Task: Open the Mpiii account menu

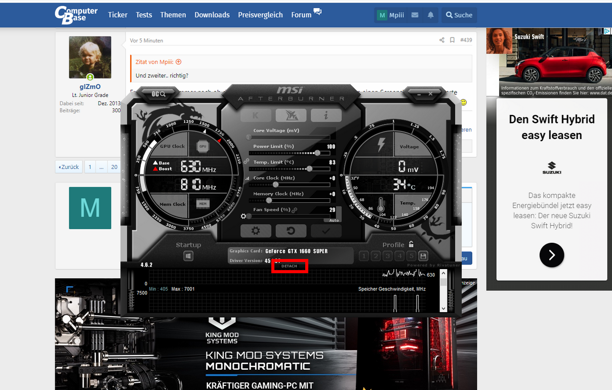Action: coord(391,15)
